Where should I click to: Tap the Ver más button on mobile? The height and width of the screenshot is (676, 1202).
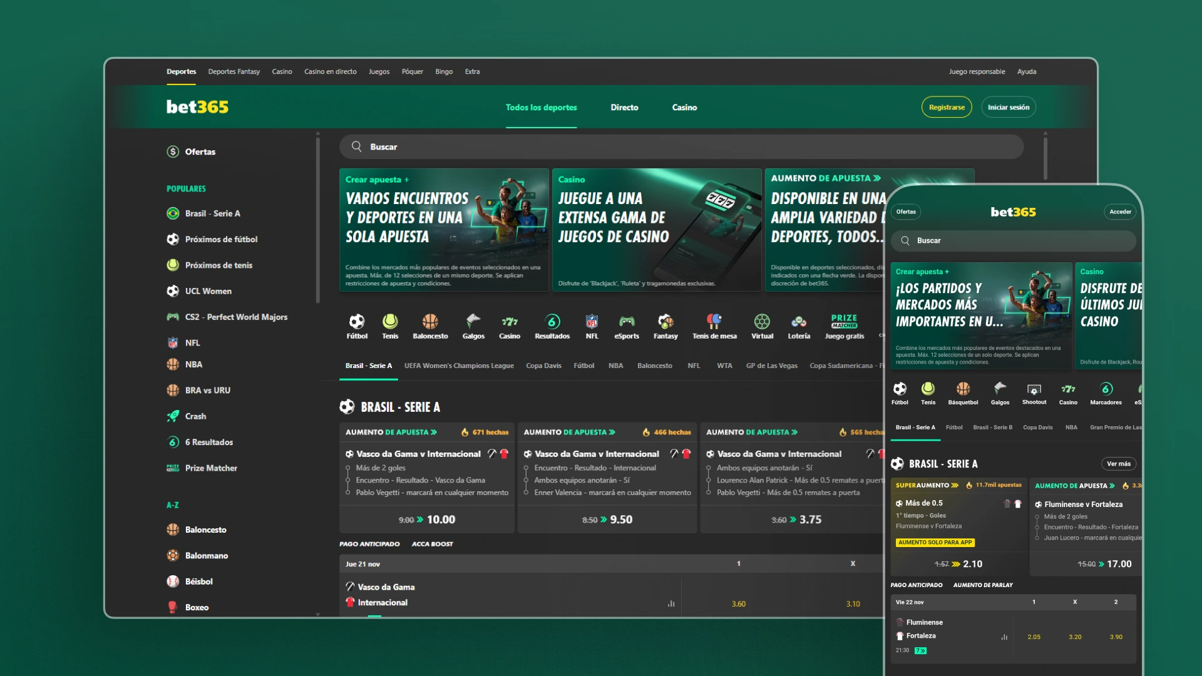pos(1119,464)
